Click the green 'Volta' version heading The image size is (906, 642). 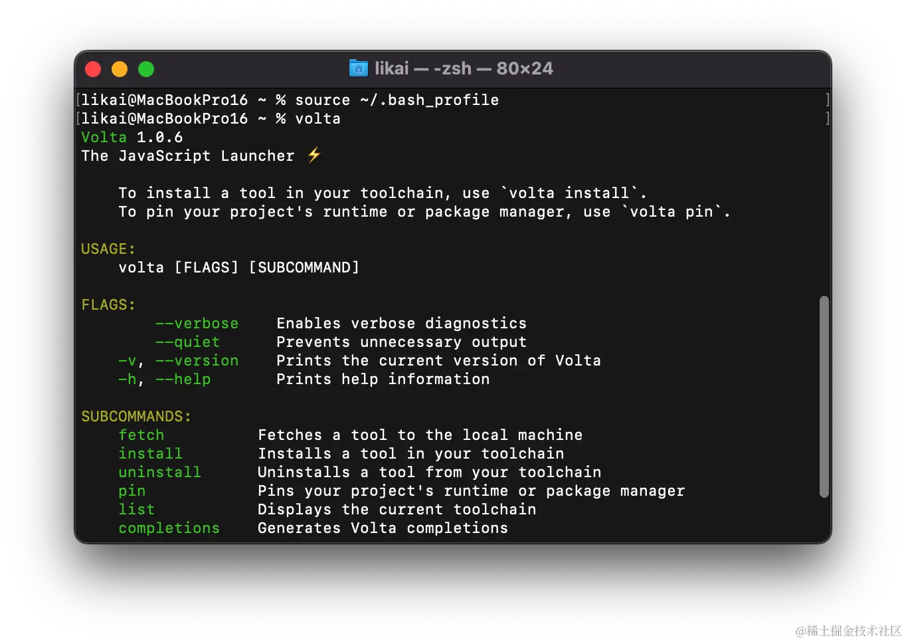[x=104, y=137]
